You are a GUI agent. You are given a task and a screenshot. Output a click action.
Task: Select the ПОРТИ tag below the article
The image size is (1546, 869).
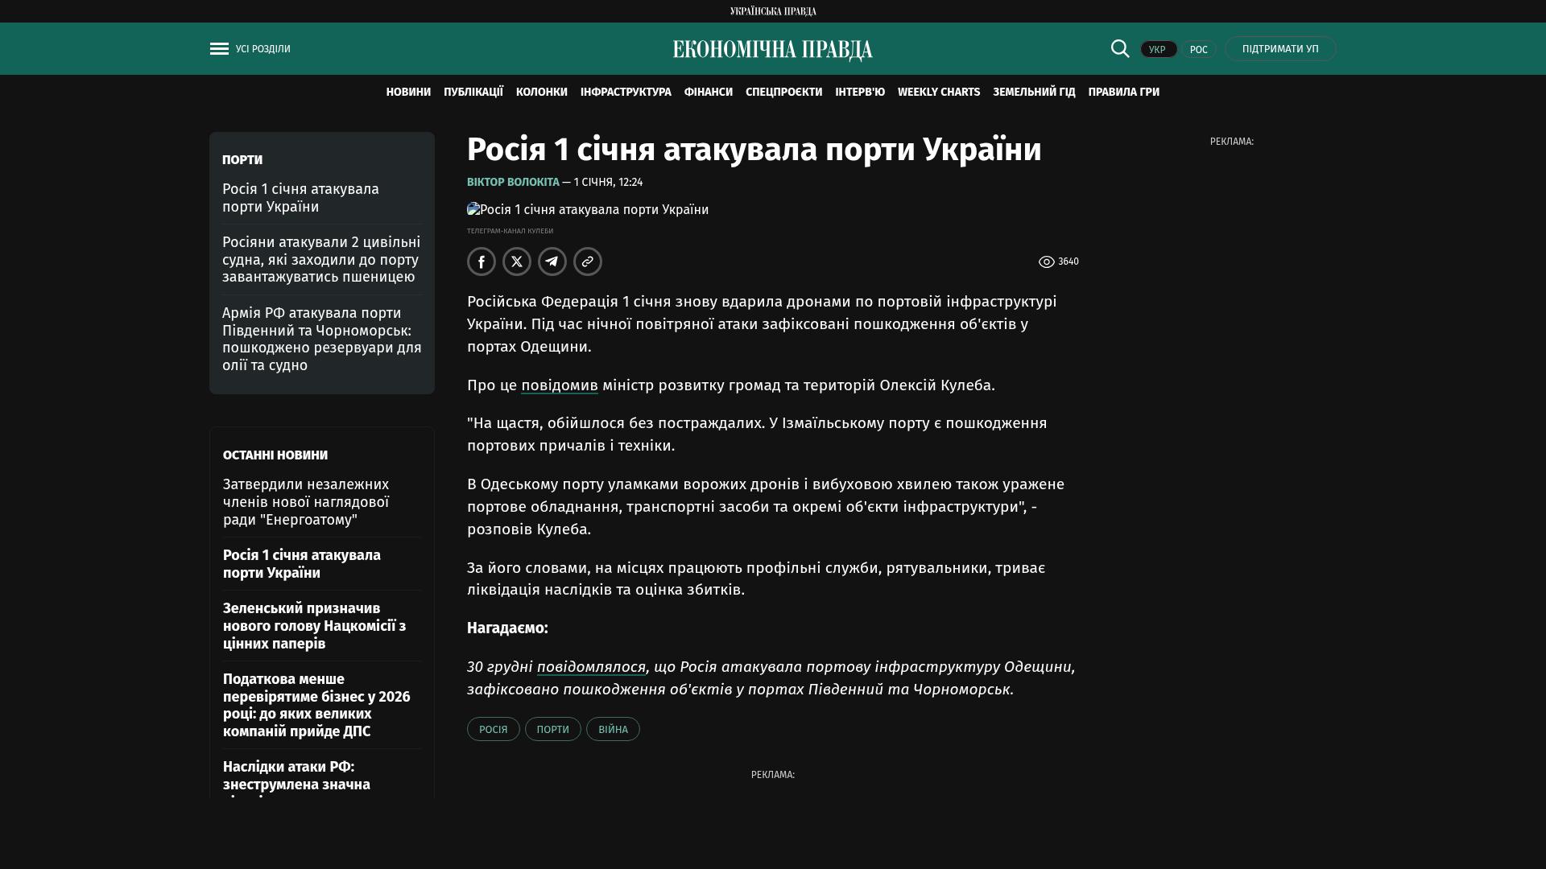coord(552,729)
